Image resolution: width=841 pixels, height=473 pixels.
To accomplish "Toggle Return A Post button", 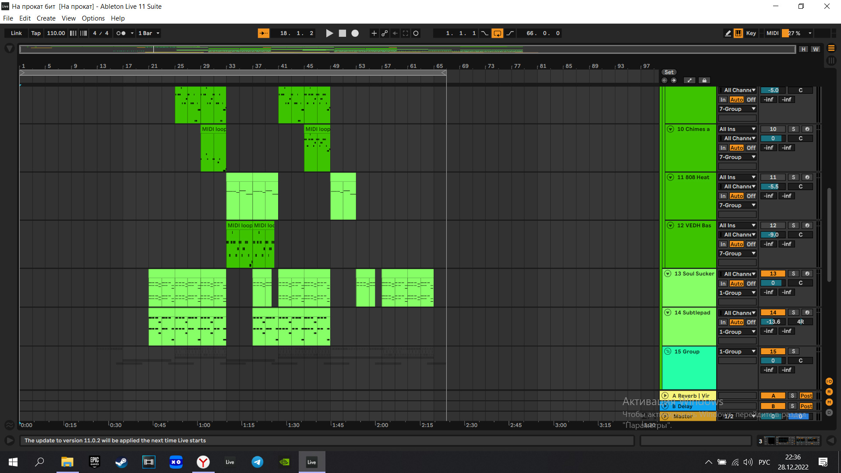I will click(806, 396).
